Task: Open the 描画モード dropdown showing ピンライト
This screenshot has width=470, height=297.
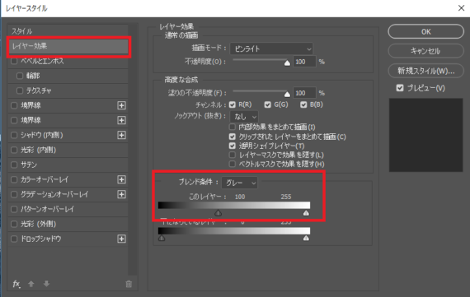Action: (x=271, y=49)
